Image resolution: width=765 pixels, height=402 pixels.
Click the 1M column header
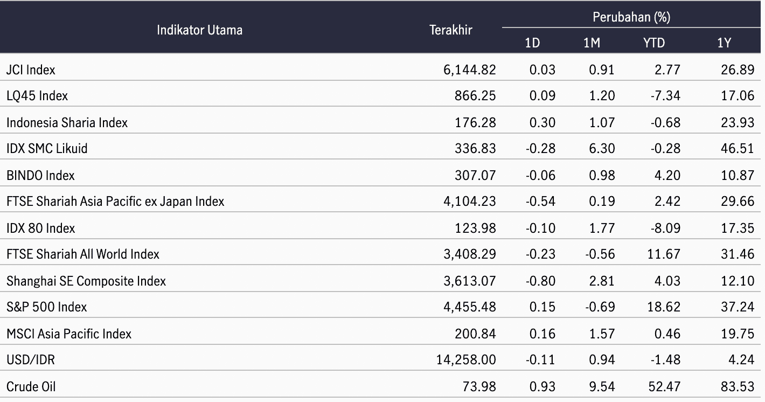(x=592, y=43)
